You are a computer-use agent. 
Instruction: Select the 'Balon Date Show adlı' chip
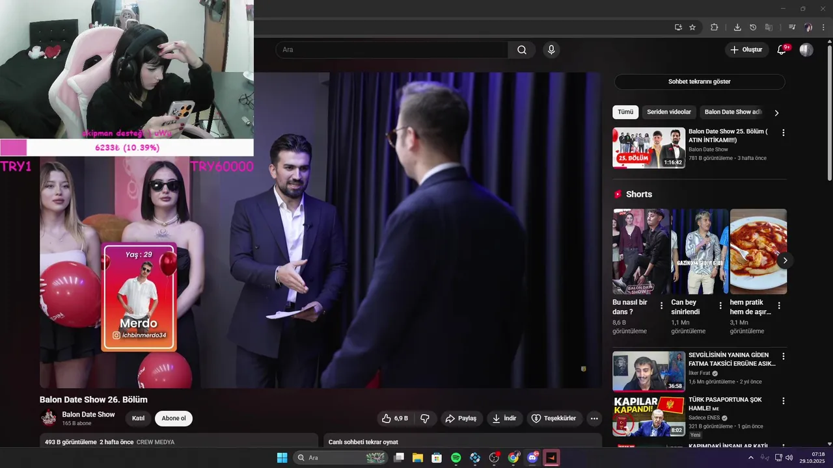733,112
